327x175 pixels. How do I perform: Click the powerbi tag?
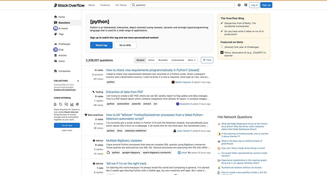pos(136,104)
